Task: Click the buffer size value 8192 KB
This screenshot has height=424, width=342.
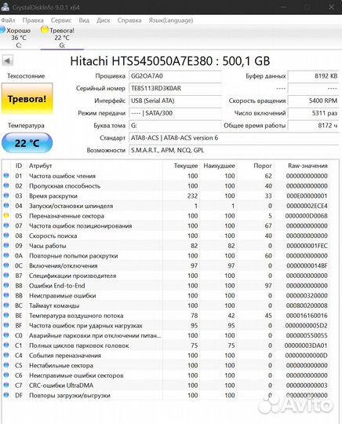Action: [x=313, y=76]
